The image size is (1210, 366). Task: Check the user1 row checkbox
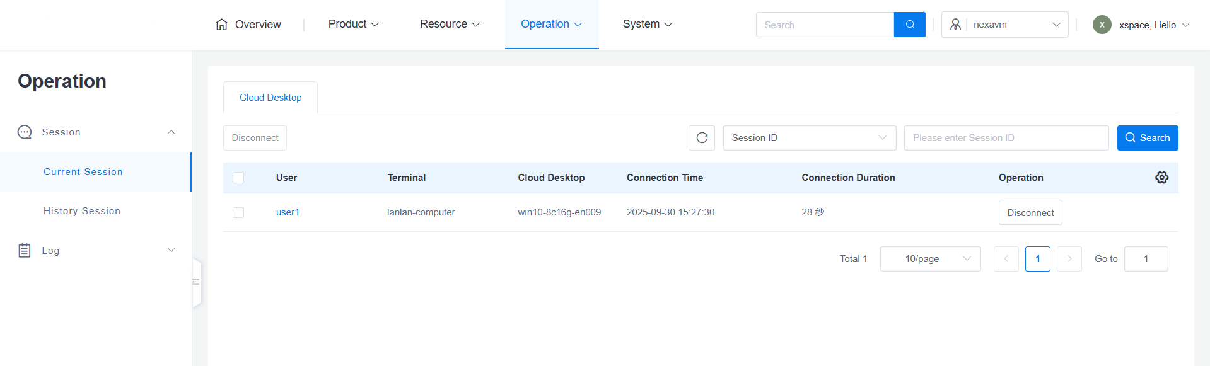(x=238, y=213)
